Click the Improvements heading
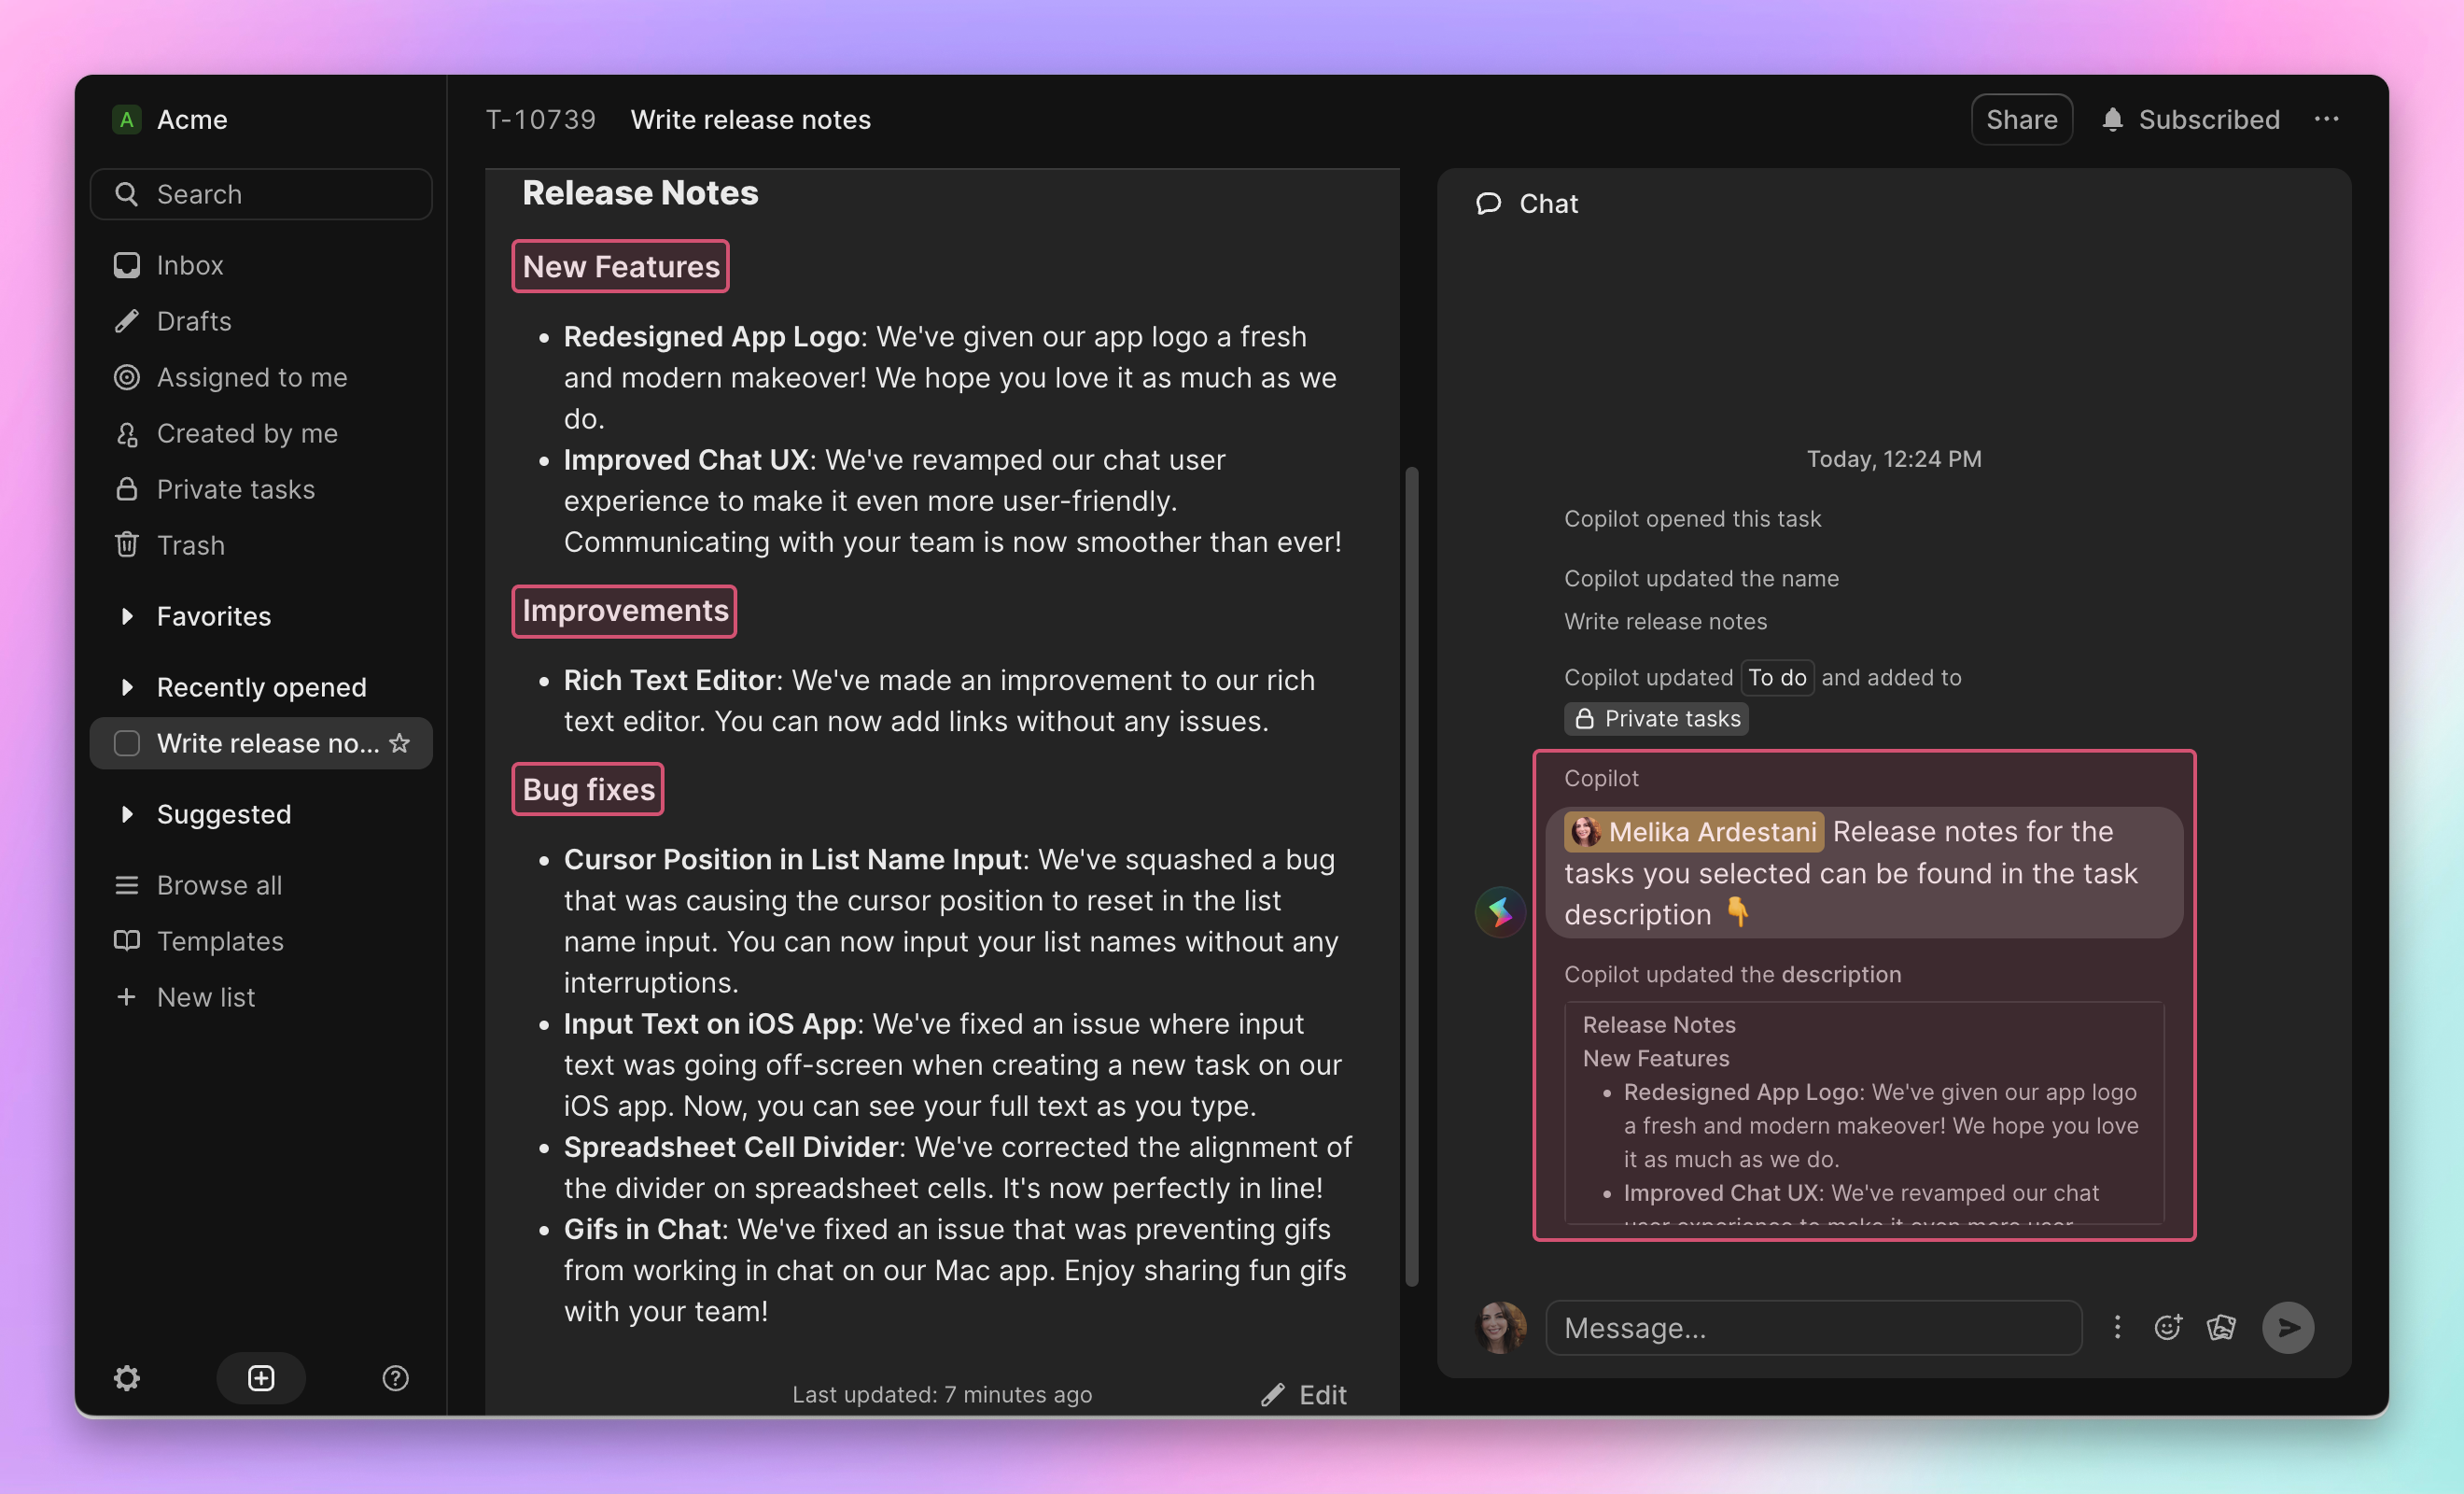2464x1494 pixels. (x=624, y=611)
